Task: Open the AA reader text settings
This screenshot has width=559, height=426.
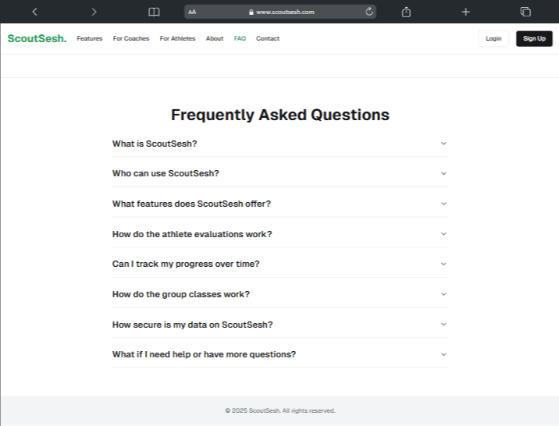Action: pyautogui.click(x=192, y=12)
